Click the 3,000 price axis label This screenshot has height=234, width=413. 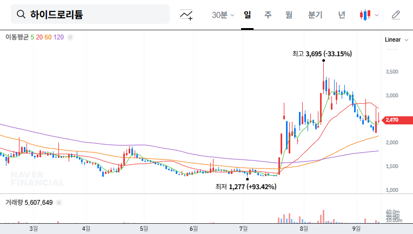392,96
